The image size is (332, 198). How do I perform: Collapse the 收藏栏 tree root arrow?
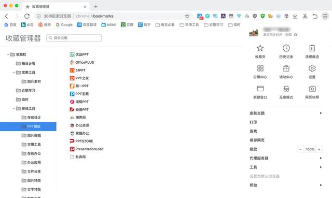click(x=8, y=54)
